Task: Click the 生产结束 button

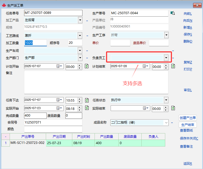Action: pos(188,125)
